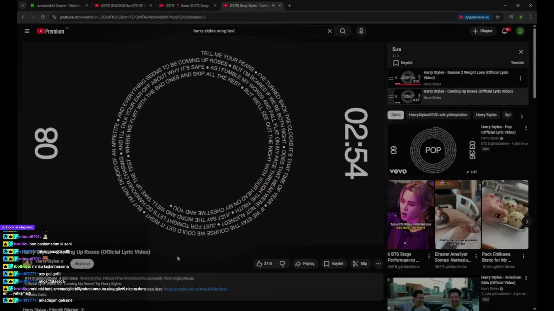Click the browser URL address field

coord(255,17)
